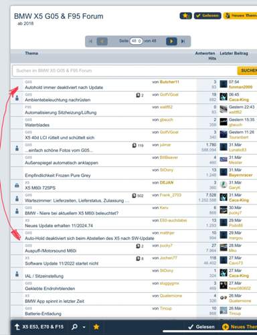Open thread Auto-Hold deaktiviert sich beim Abstellen

pos(90,239)
